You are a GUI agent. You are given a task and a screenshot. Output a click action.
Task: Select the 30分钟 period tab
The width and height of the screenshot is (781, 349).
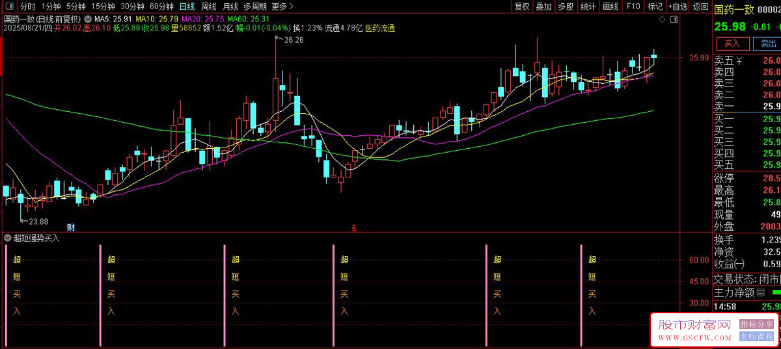pyautogui.click(x=132, y=6)
